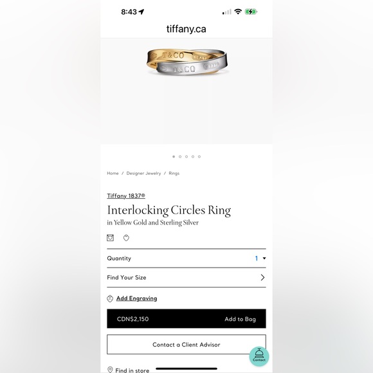The image size is (373, 373).
Task: Tap the battery icon in status bar
Action: (251, 12)
